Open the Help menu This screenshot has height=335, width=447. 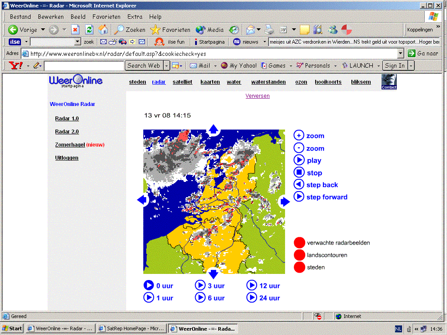[x=155, y=17]
